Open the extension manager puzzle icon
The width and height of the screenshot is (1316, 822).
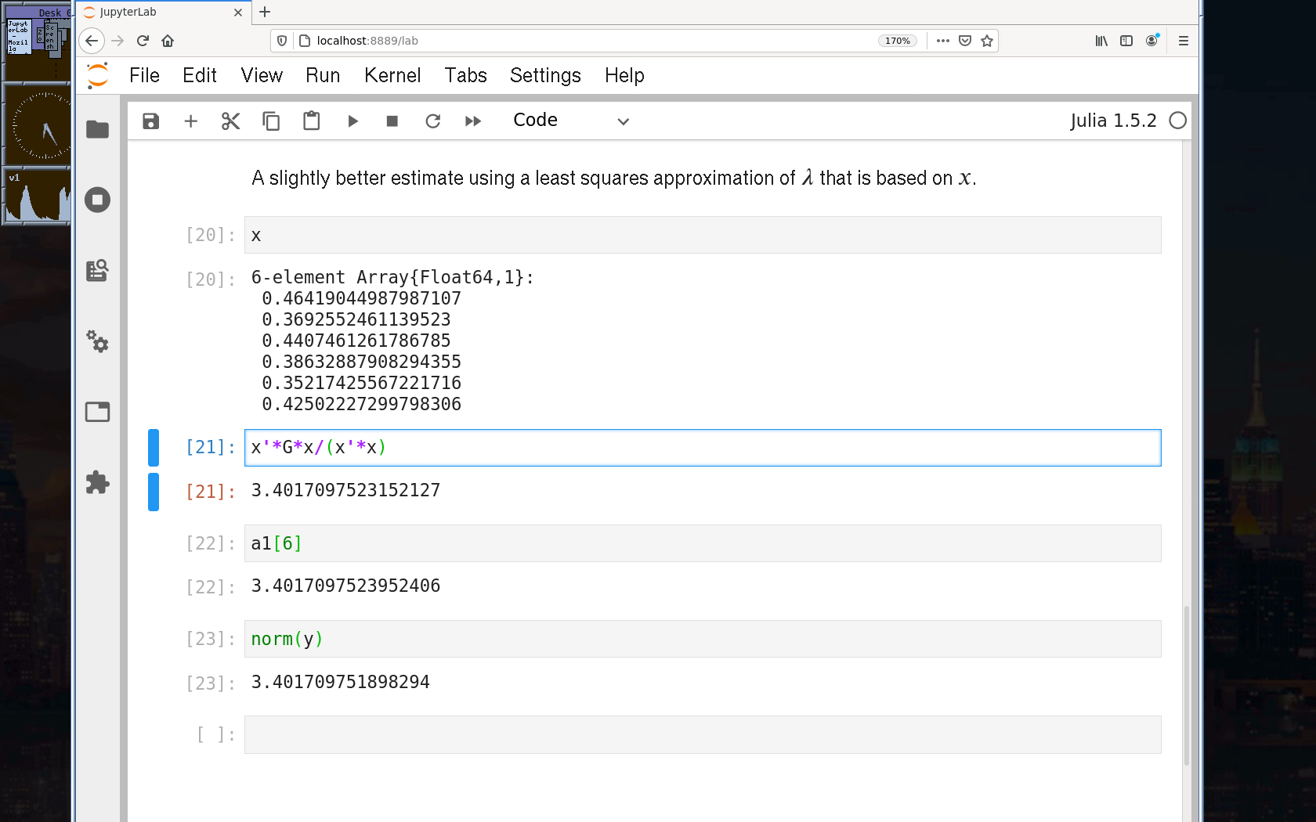coord(98,482)
